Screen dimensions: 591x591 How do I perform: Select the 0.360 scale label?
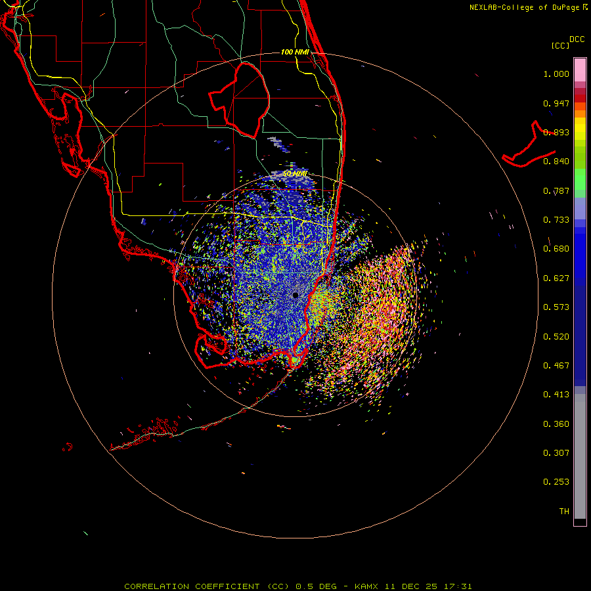click(x=556, y=424)
